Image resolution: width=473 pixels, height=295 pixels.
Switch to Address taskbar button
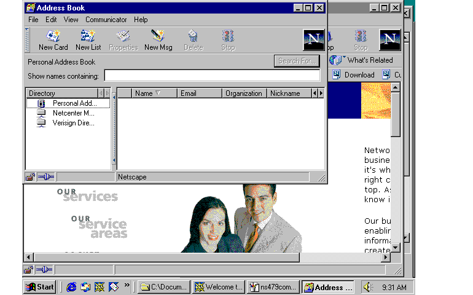coord(328,287)
